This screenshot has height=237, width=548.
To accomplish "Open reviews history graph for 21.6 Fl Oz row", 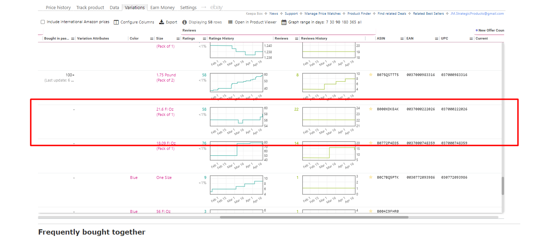I will [x=329, y=117].
